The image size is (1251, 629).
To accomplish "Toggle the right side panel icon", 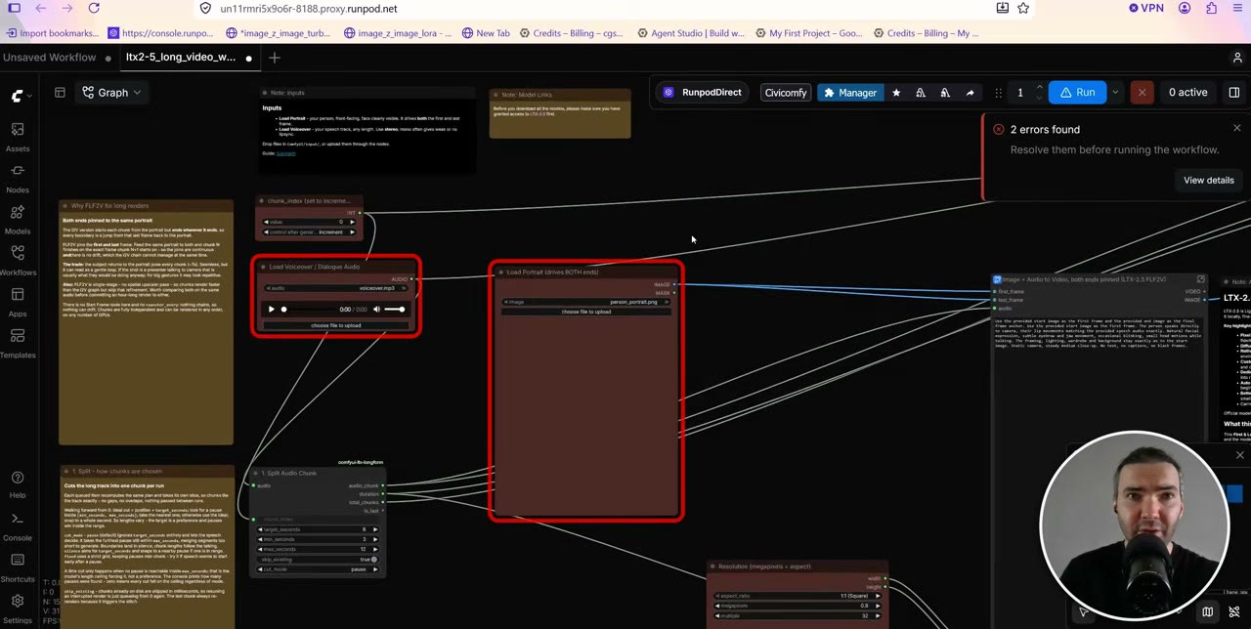I will 1234,92.
